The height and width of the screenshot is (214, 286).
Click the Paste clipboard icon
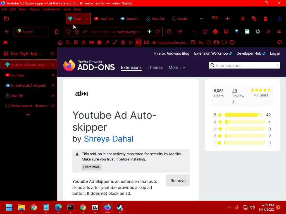tap(265, 18)
